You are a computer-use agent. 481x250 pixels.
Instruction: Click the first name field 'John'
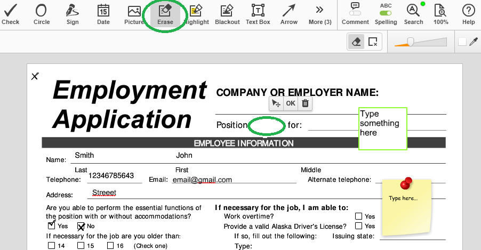[x=184, y=155]
